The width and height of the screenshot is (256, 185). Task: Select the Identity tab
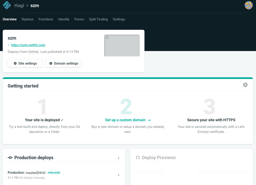pos(64,19)
